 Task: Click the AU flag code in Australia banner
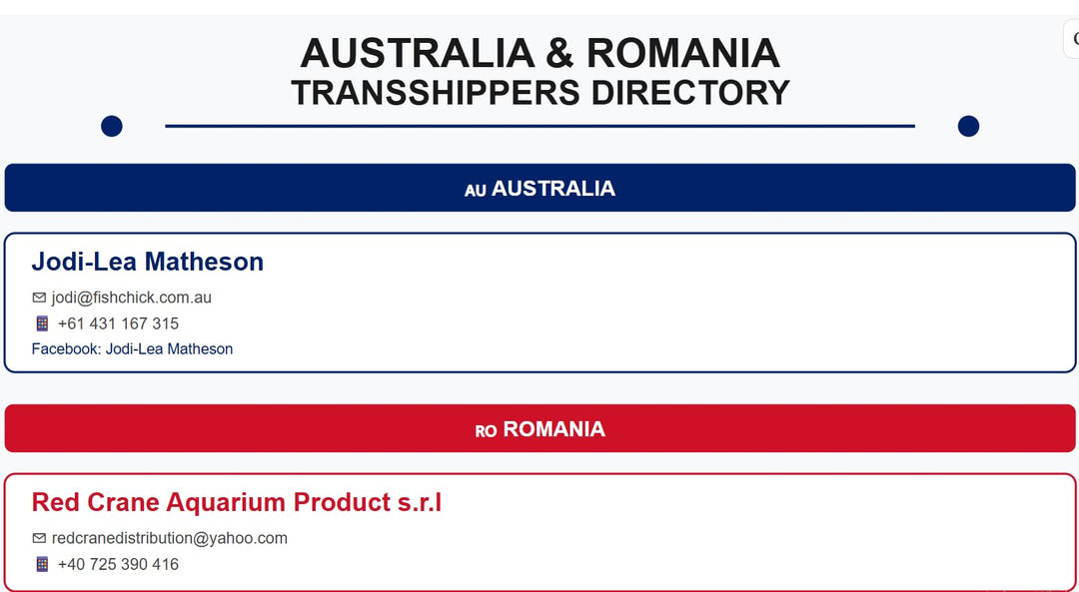pyautogui.click(x=476, y=191)
